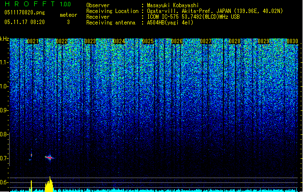Click the 'Receiver' field label
The width and height of the screenshot is (303, 192).
tap(98, 17)
